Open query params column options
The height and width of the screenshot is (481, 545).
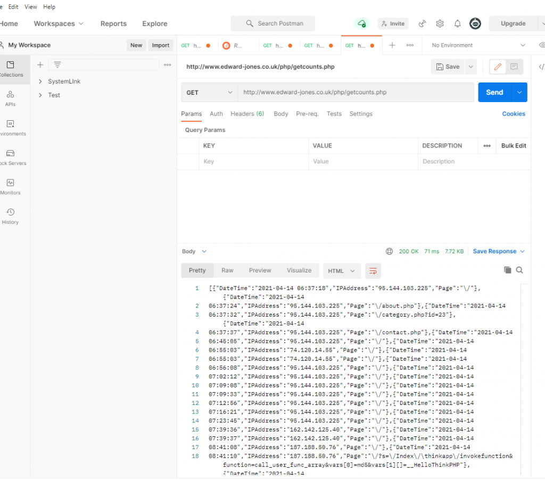click(487, 146)
